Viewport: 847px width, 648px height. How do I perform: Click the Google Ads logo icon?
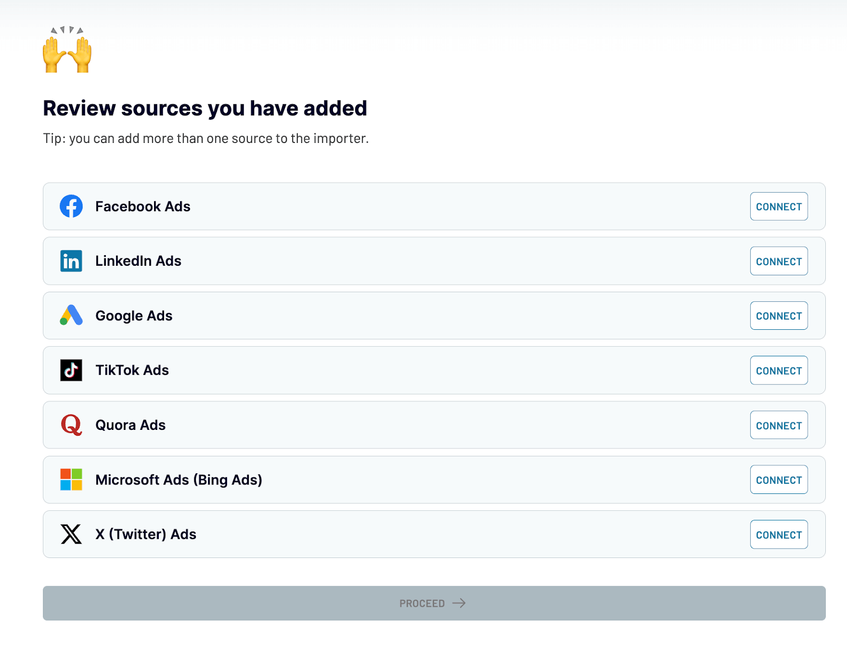71,316
